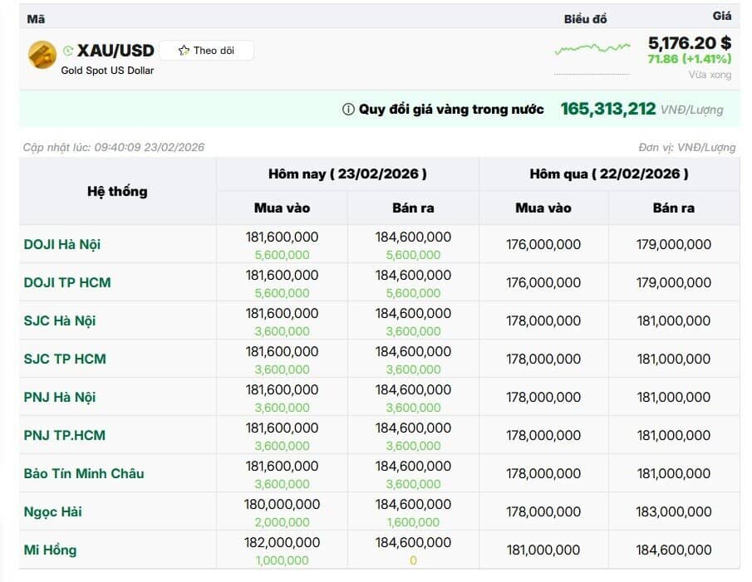This screenshot has width=752, height=582.
Task: Click the 165,313,212 converted price
Action: tap(608, 109)
